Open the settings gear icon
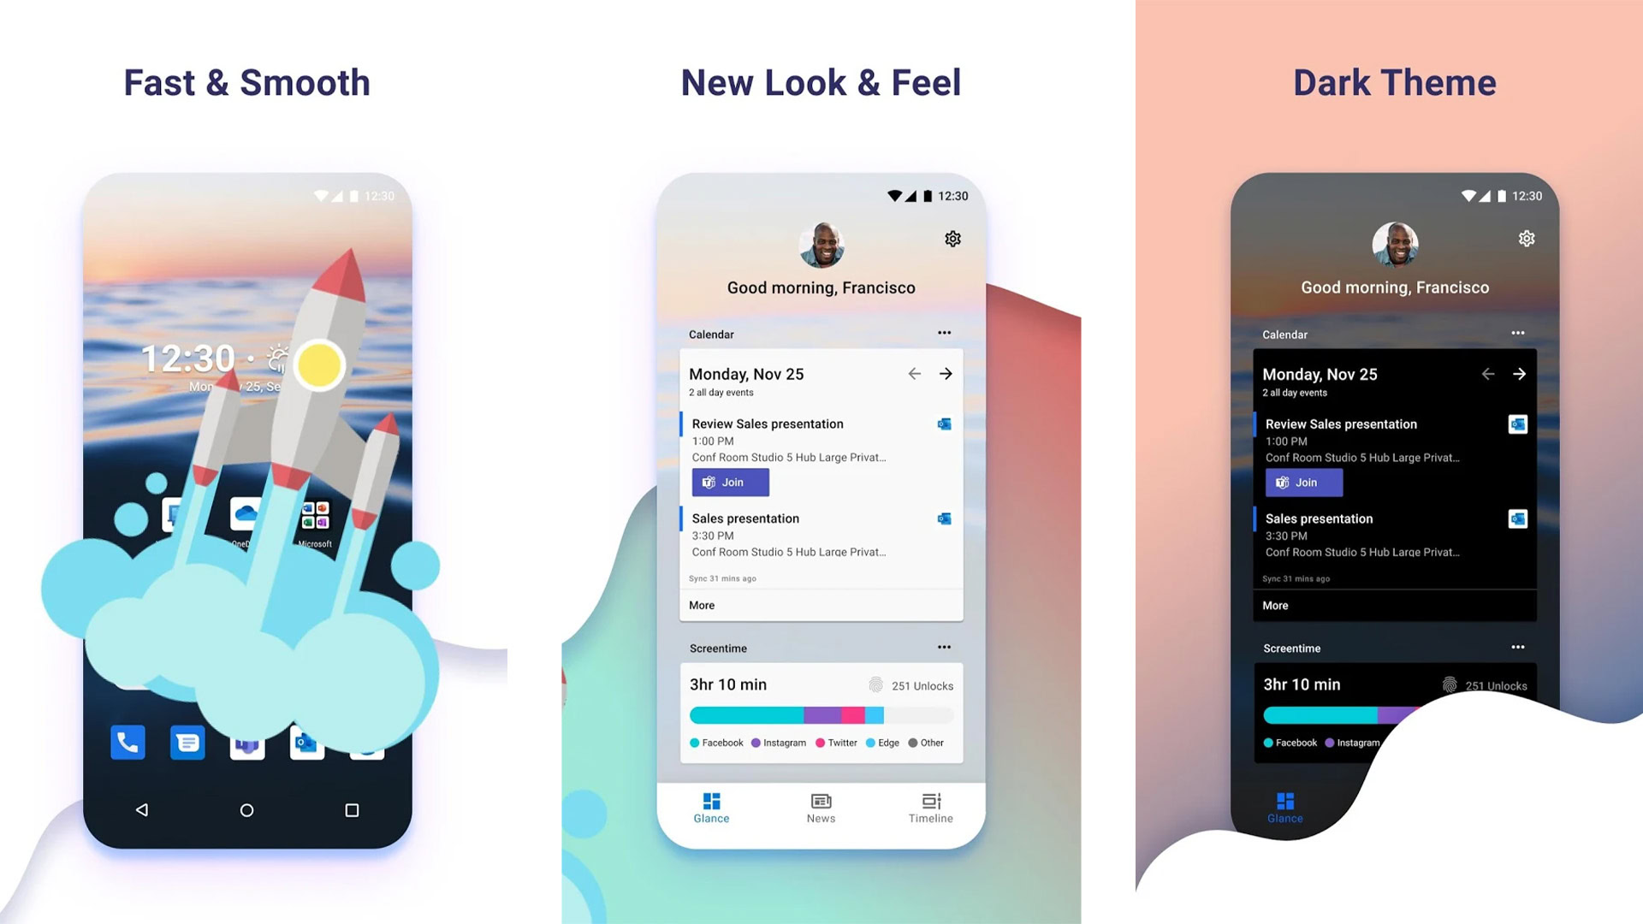 952,238
